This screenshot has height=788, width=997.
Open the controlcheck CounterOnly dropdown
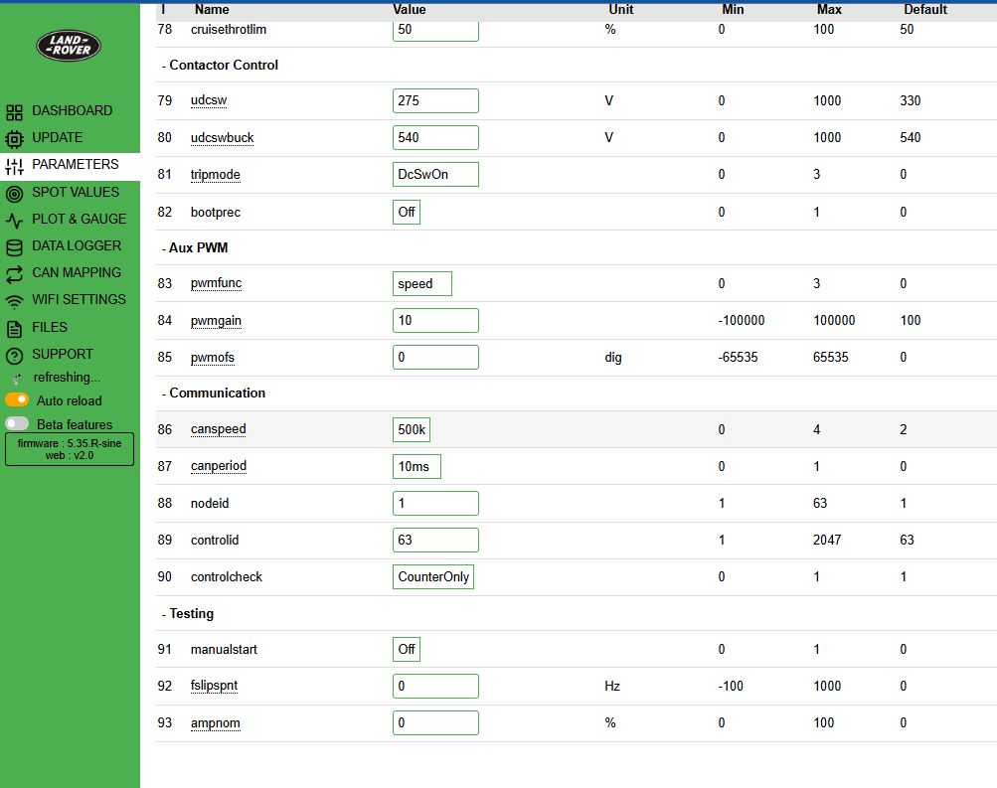coord(432,577)
